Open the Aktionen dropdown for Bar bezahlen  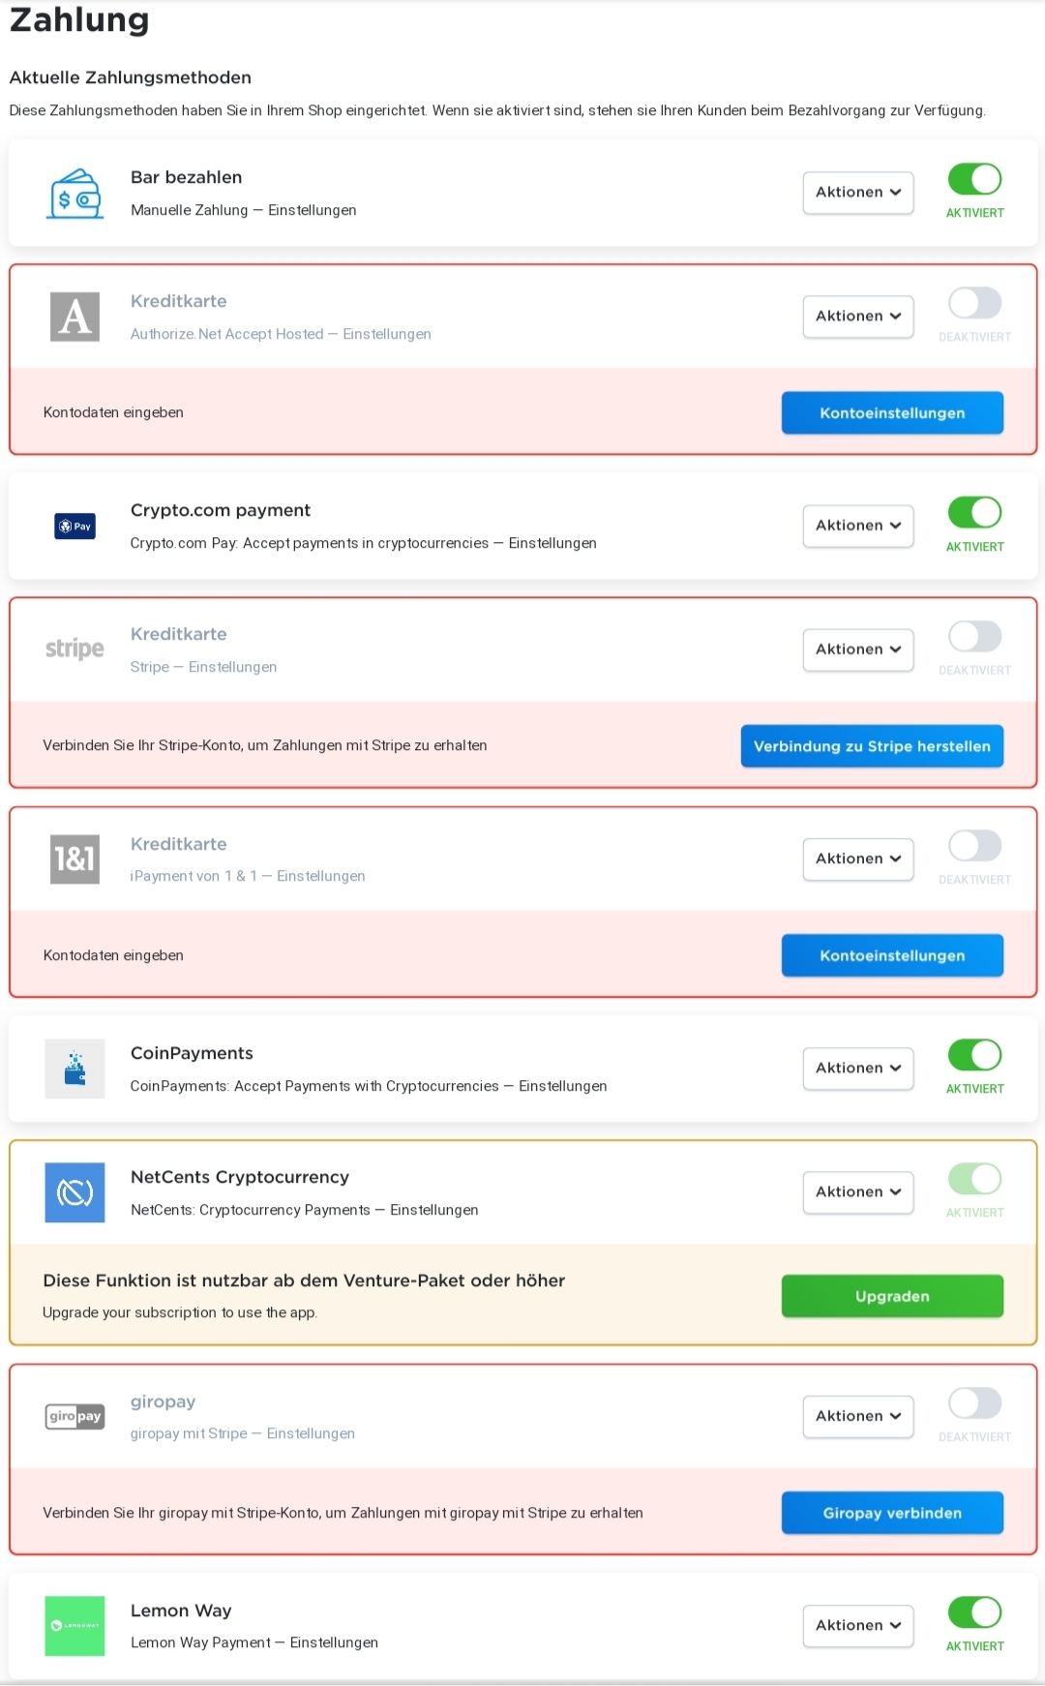click(857, 192)
